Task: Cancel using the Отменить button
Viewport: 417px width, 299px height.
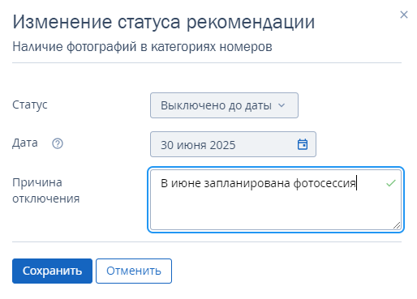Action: tap(134, 271)
